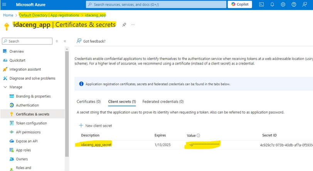Collapse the sidebar with double chevron
This screenshot has width=313, height=171.
point(65,41)
